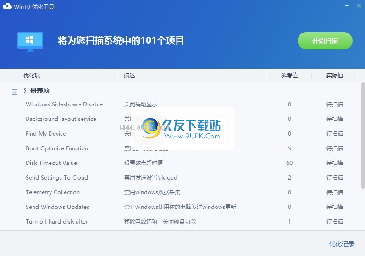Start the scan with 开始扫描 button
Viewport: 365px width, 257px height.
(x=325, y=41)
